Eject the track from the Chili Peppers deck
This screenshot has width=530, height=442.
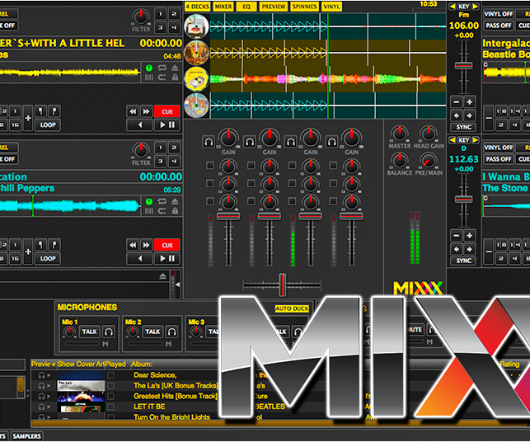175,201
